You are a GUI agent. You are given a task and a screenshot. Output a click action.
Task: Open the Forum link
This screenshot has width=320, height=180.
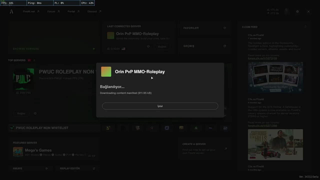(53, 11)
